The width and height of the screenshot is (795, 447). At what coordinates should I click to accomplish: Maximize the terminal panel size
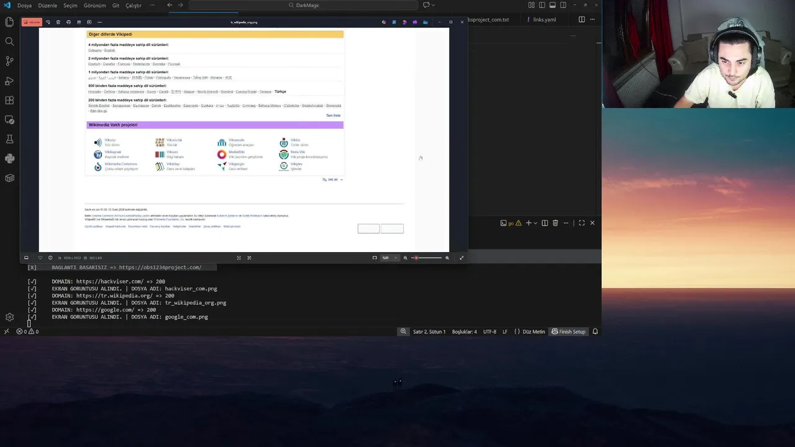click(581, 223)
